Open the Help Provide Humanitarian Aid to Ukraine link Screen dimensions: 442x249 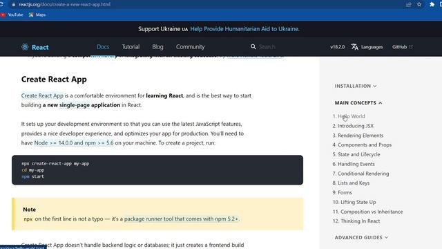pos(244,29)
